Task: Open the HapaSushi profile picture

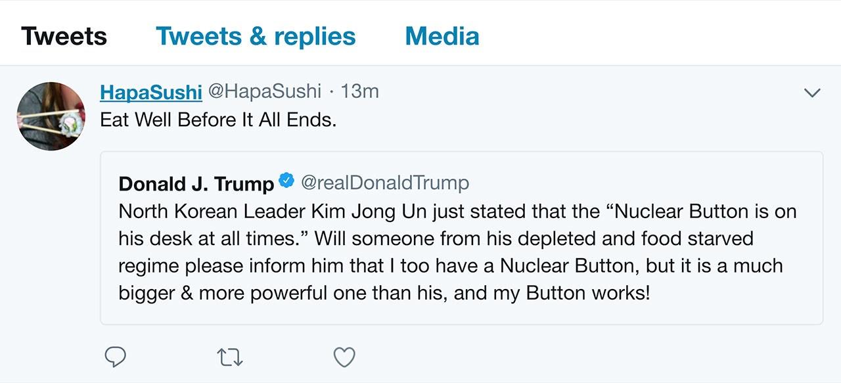Action: [51, 116]
